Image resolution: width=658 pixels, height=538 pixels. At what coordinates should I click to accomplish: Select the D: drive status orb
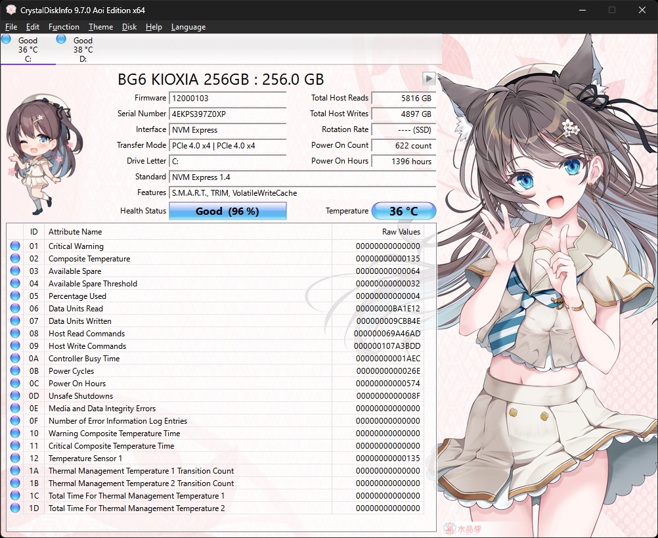coord(62,39)
